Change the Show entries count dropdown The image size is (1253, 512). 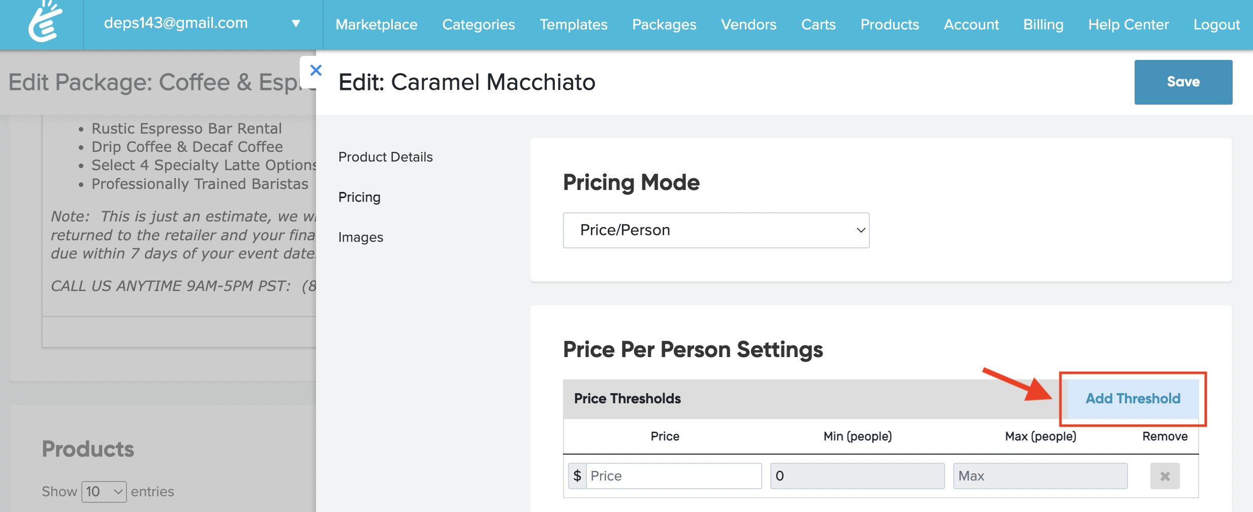(104, 491)
